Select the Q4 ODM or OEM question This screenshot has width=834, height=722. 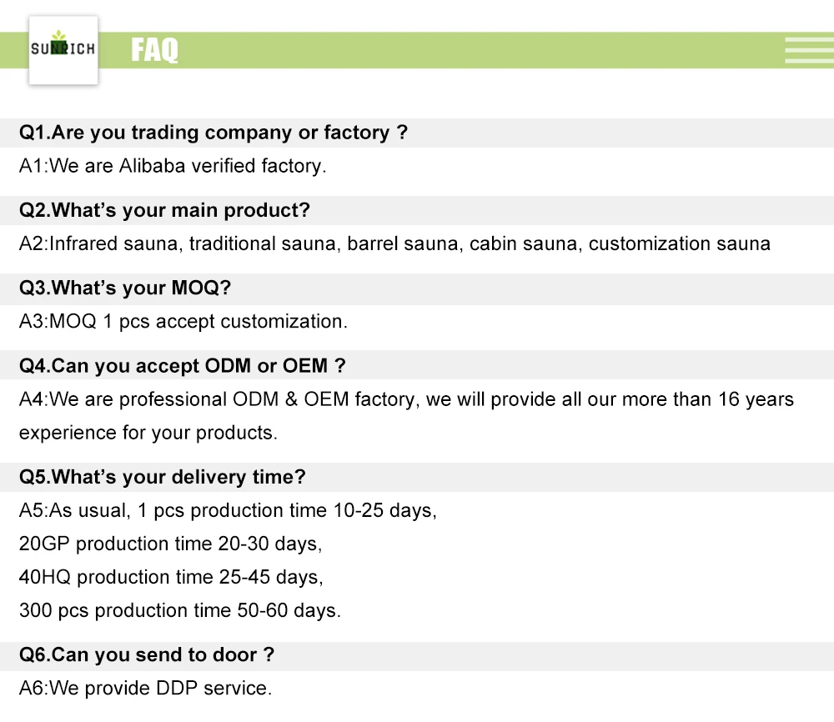point(182,366)
